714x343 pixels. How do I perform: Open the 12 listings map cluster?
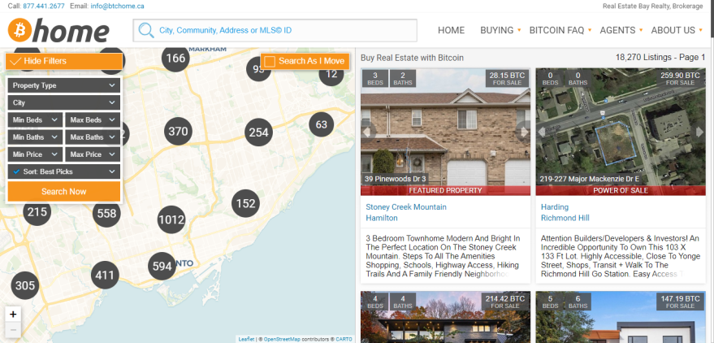[331, 74]
